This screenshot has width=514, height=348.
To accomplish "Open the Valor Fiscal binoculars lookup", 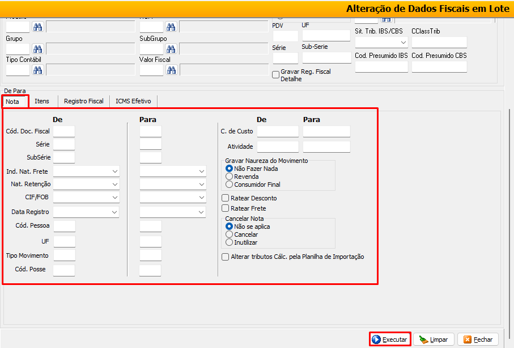I will click(171, 70).
